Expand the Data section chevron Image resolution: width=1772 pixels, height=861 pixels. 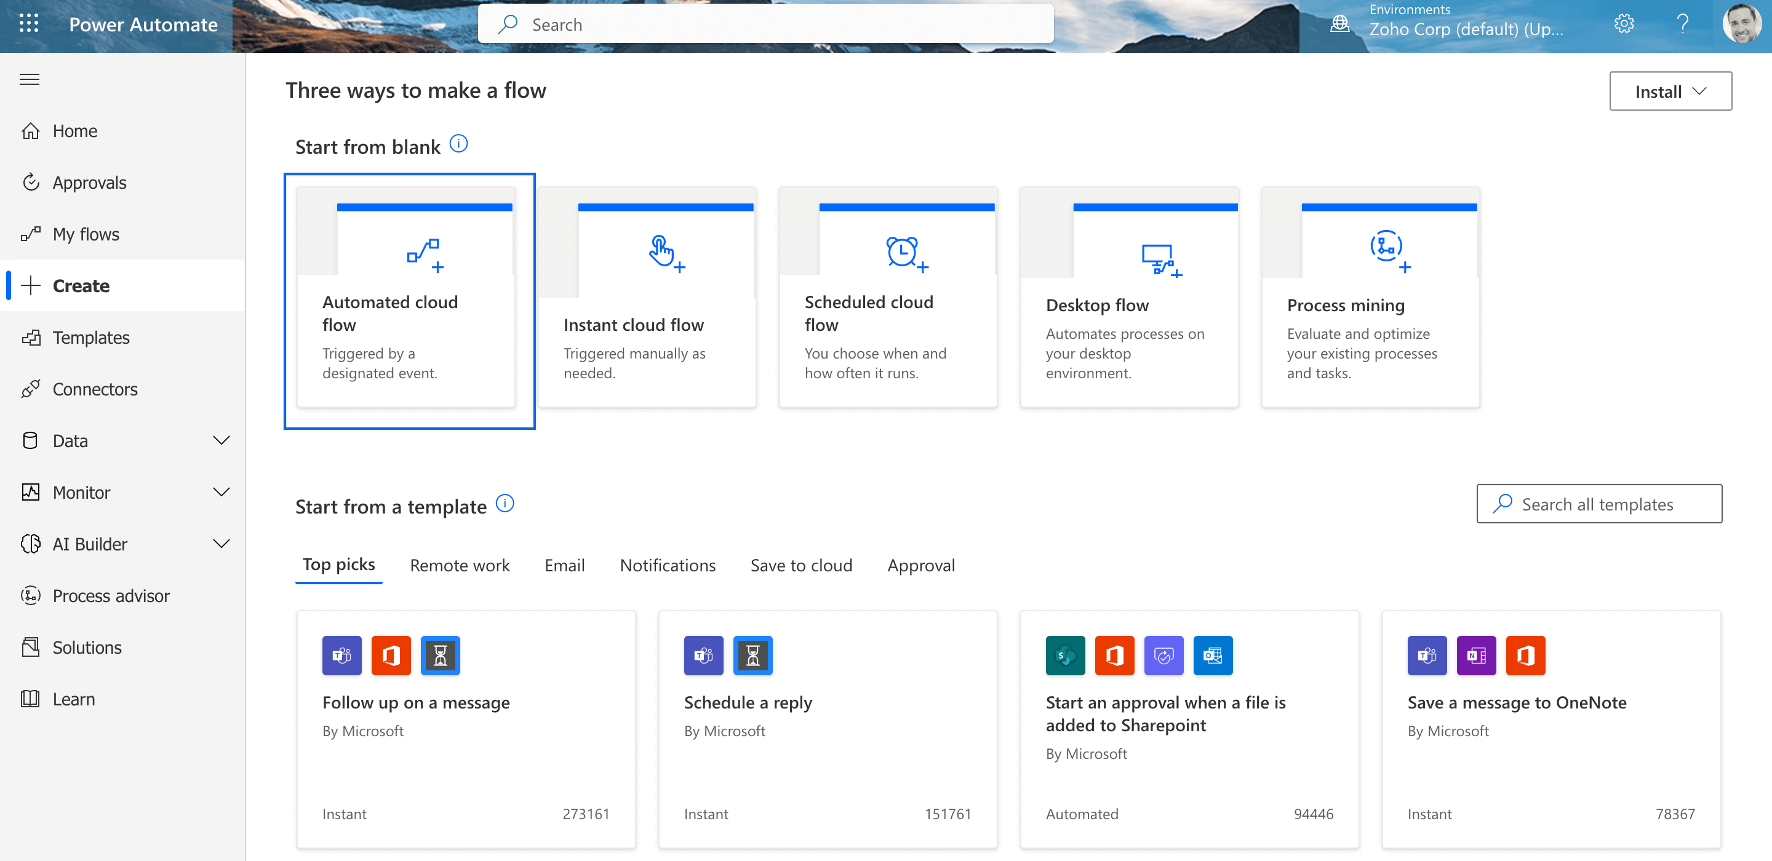[x=221, y=440]
